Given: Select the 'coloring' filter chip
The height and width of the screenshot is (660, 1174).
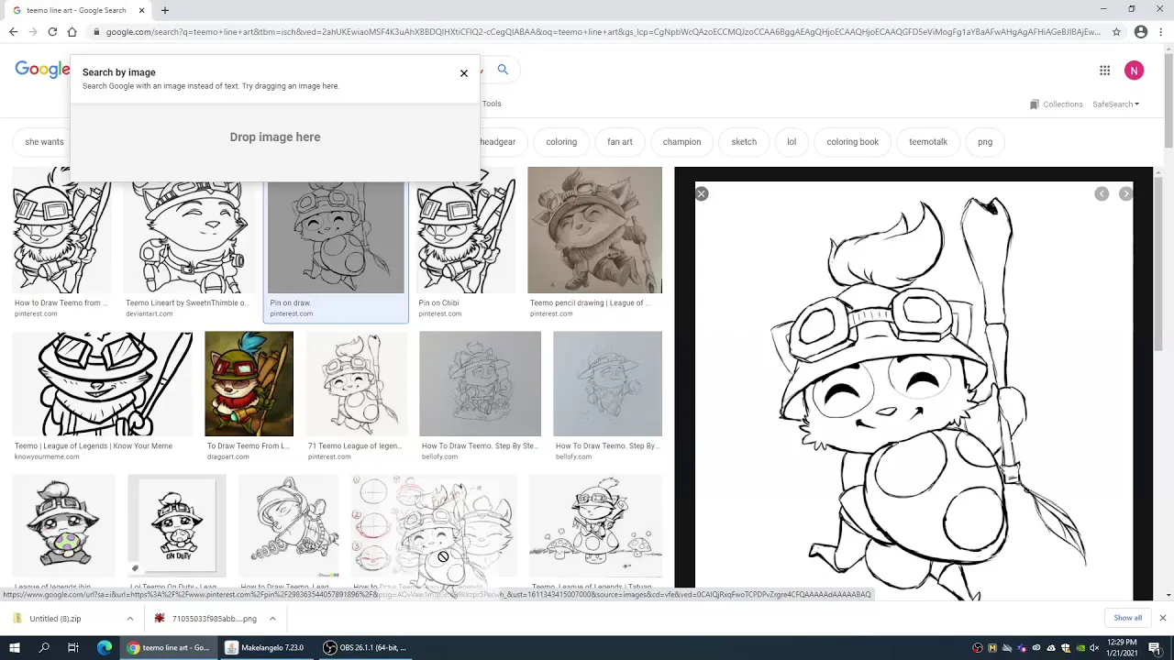Looking at the screenshot, I should click(x=561, y=142).
